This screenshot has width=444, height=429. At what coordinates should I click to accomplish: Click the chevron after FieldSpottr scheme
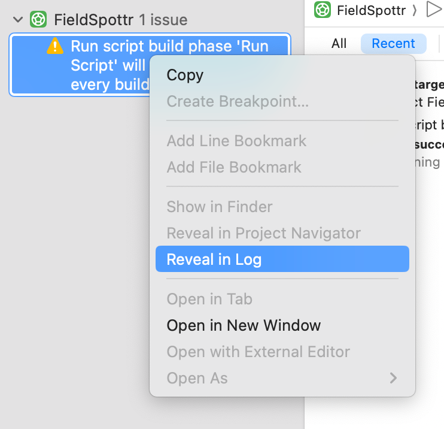click(414, 11)
